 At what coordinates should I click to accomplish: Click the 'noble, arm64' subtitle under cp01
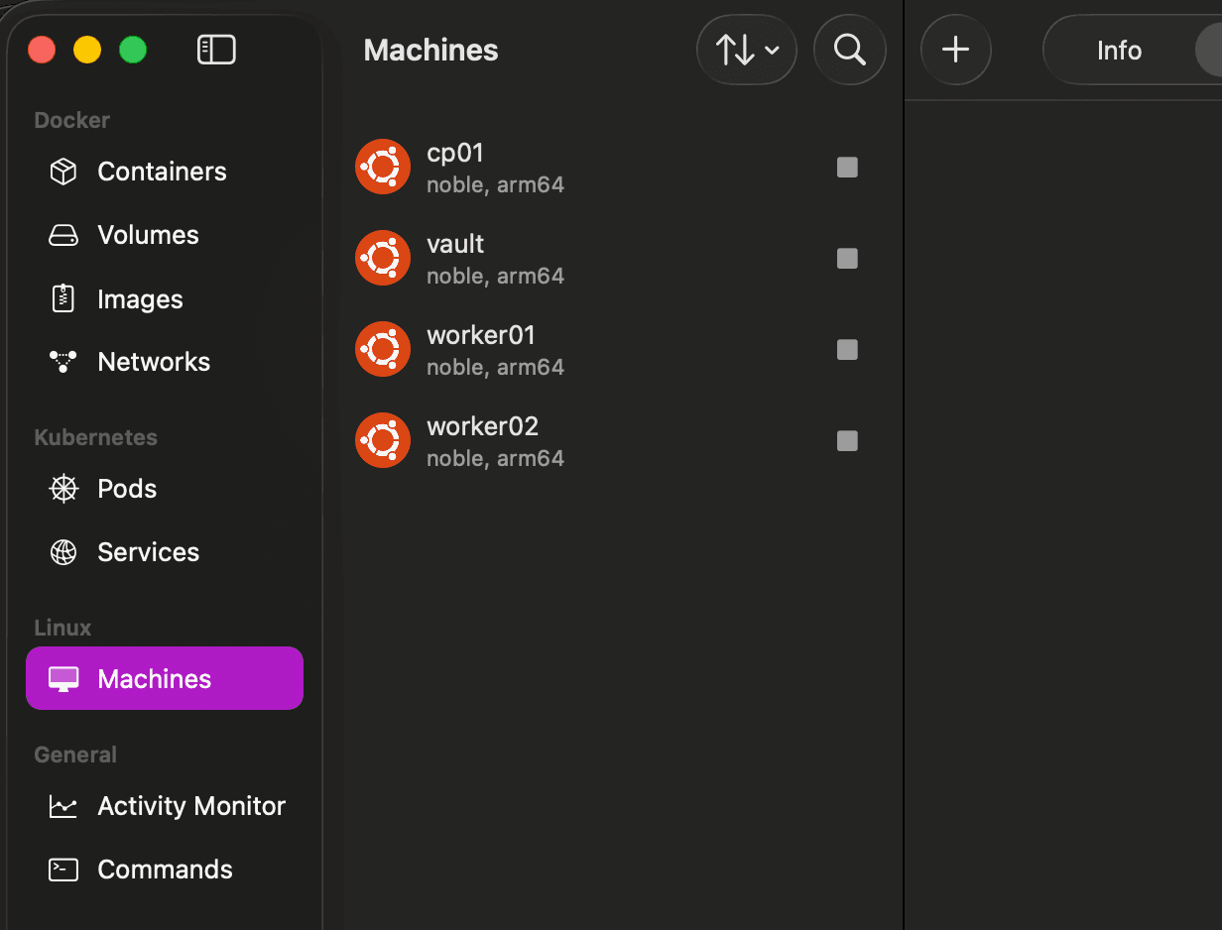pyautogui.click(x=496, y=184)
